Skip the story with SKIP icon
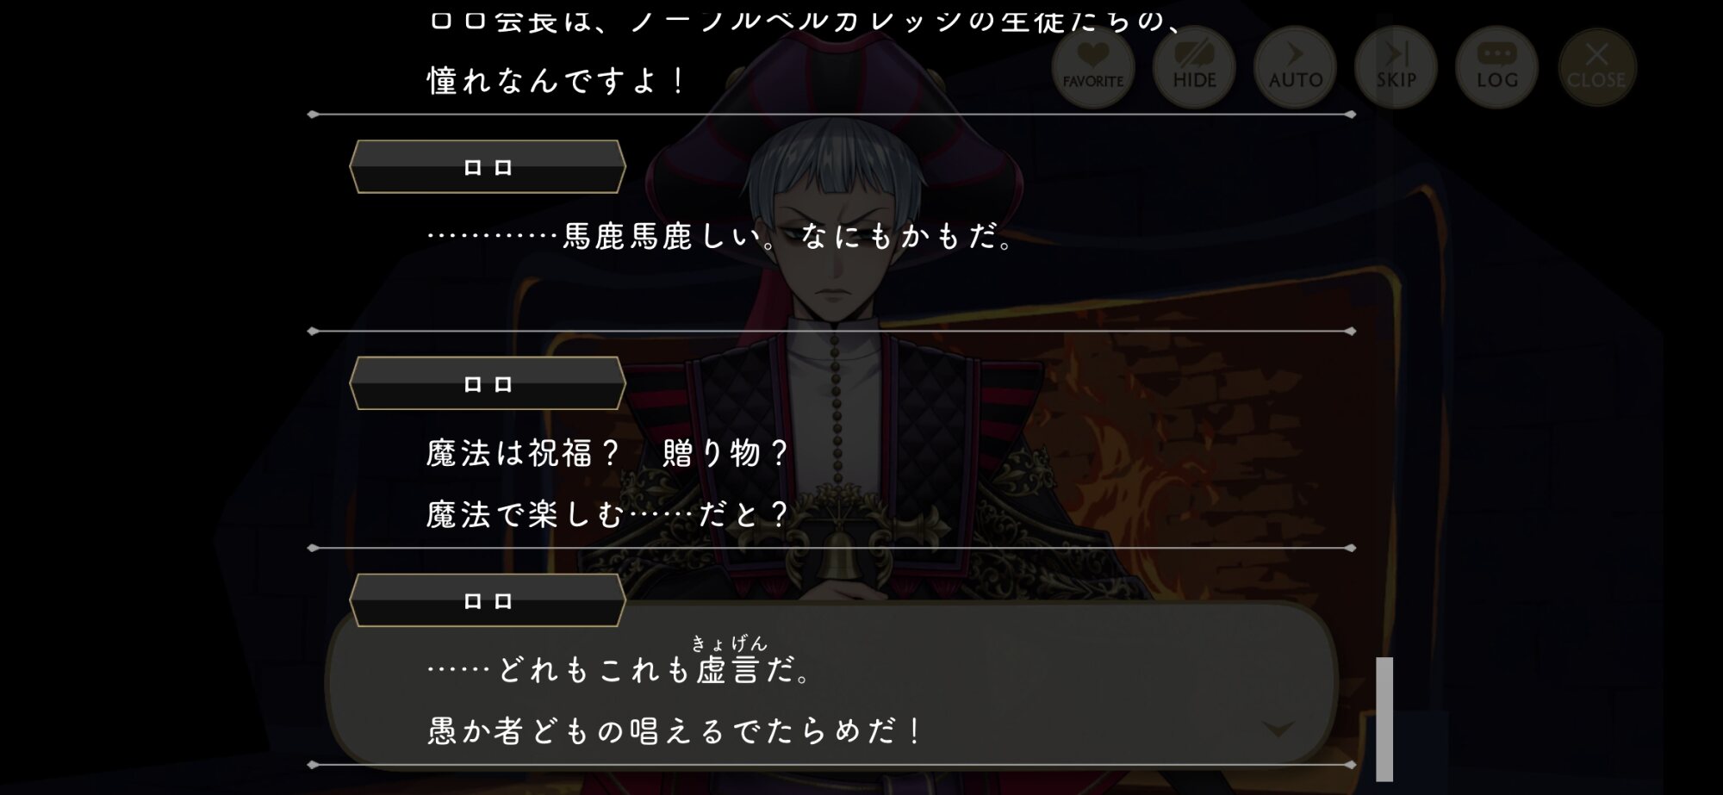The height and width of the screenshot is (795, 1723). click(x=1396, y=66)
